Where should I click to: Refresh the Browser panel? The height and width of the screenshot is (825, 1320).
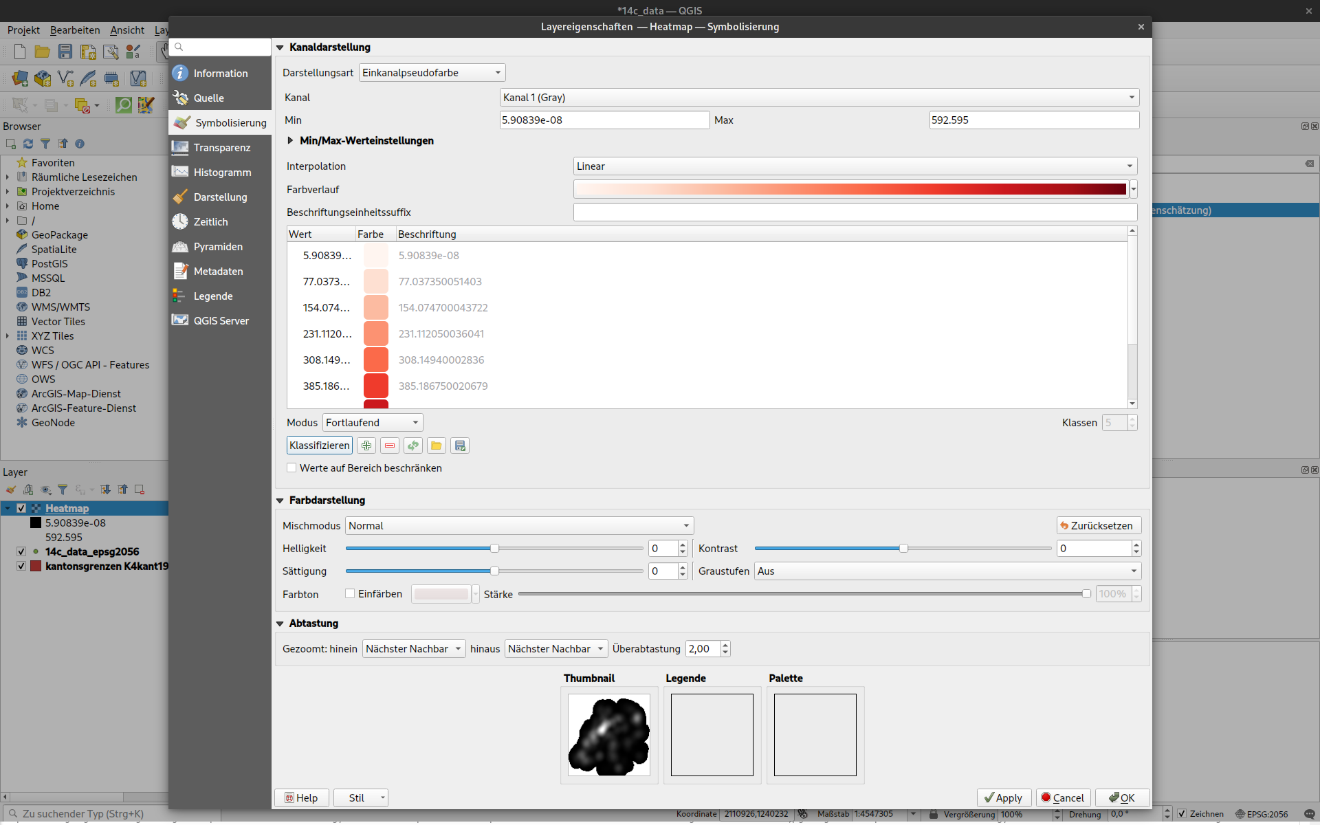click(28, 144)
